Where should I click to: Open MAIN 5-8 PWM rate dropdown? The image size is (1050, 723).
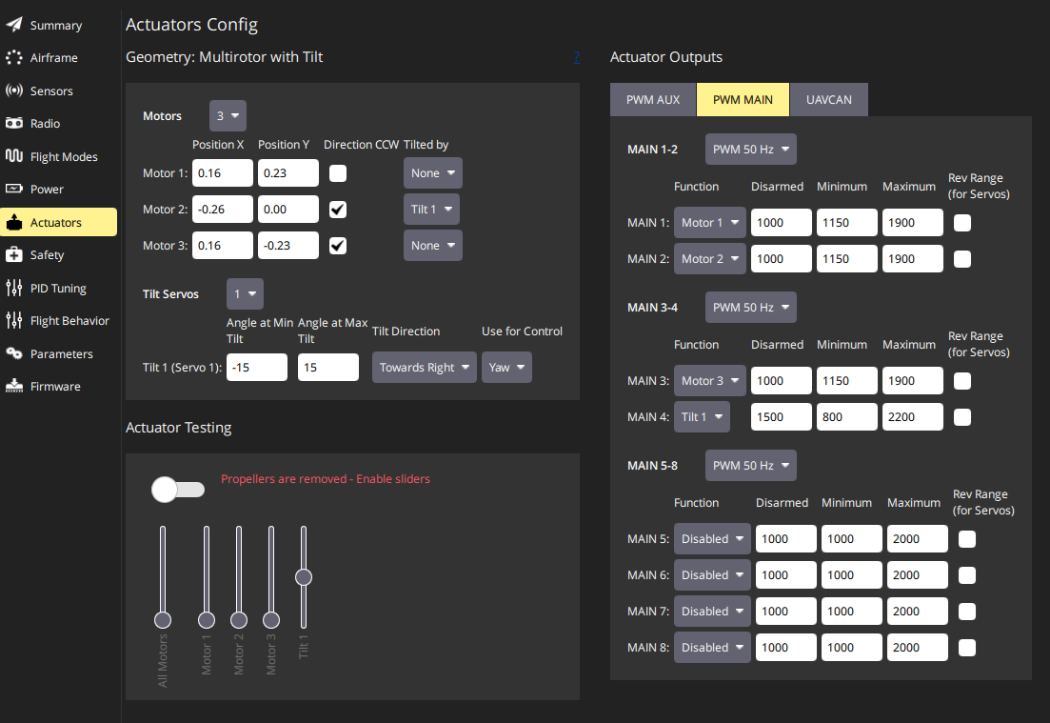coord(751,466)
